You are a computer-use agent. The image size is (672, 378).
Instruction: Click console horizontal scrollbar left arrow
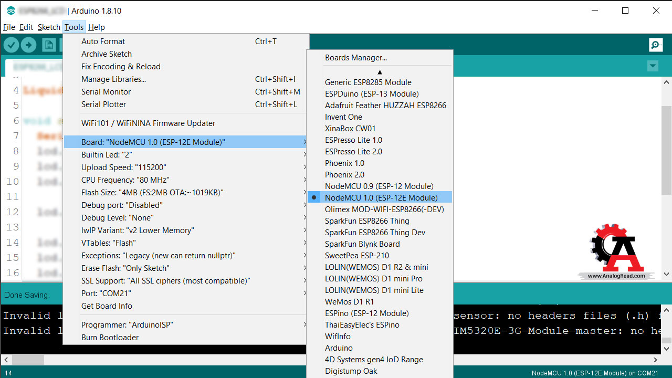click(x=6, y=360)
